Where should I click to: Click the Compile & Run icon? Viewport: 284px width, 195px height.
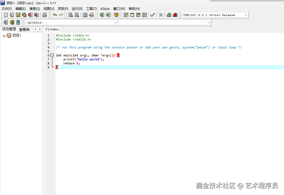tap(138, 15)
